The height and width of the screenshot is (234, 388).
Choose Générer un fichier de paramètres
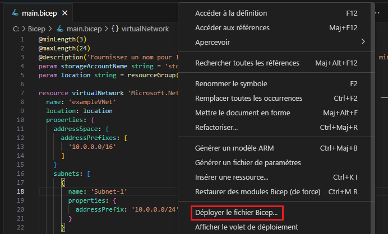coord(276,162)
